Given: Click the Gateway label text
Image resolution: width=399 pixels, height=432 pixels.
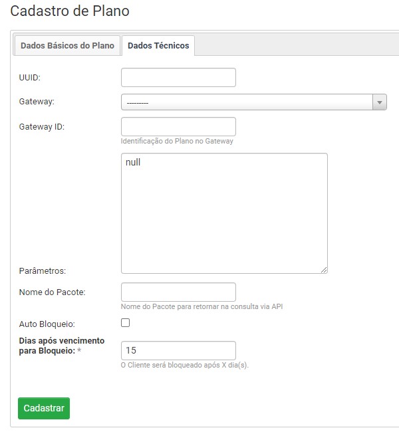Looking at the screenshot, I should [37, 102].
